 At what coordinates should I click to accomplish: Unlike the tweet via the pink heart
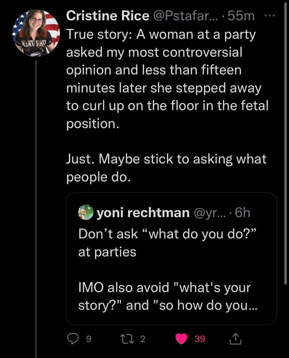[181, 339]
